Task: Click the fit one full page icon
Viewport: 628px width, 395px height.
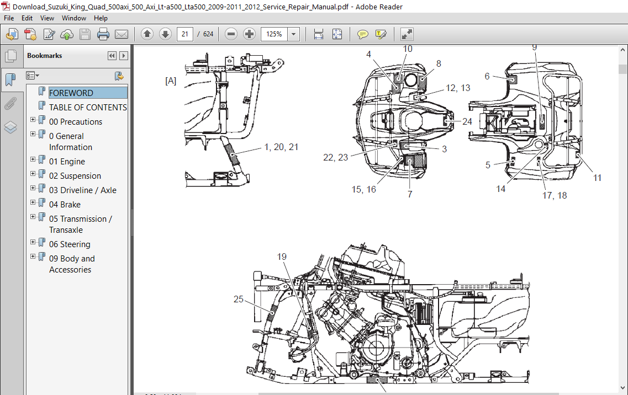Action: [x=337, y=34]
